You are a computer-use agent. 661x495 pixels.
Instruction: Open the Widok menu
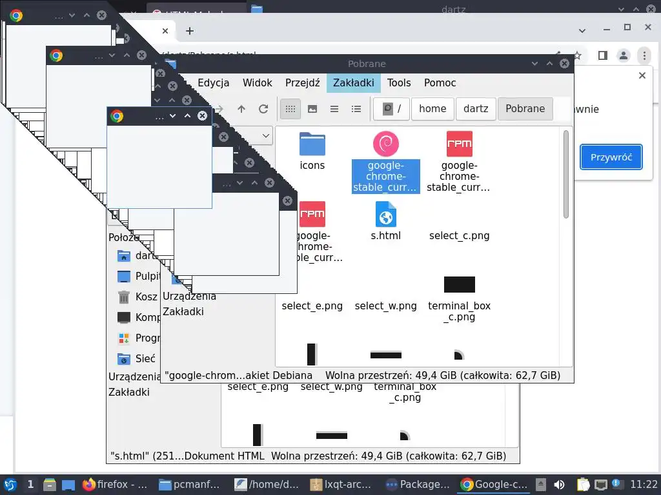pos(257,83)
